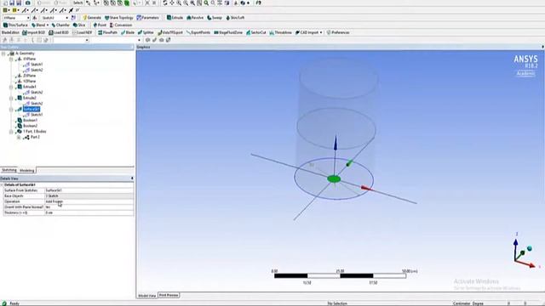Viewport: 545px width, 306px height.
Task: Switch to the Print Preview tab
Action: point(169,295)
